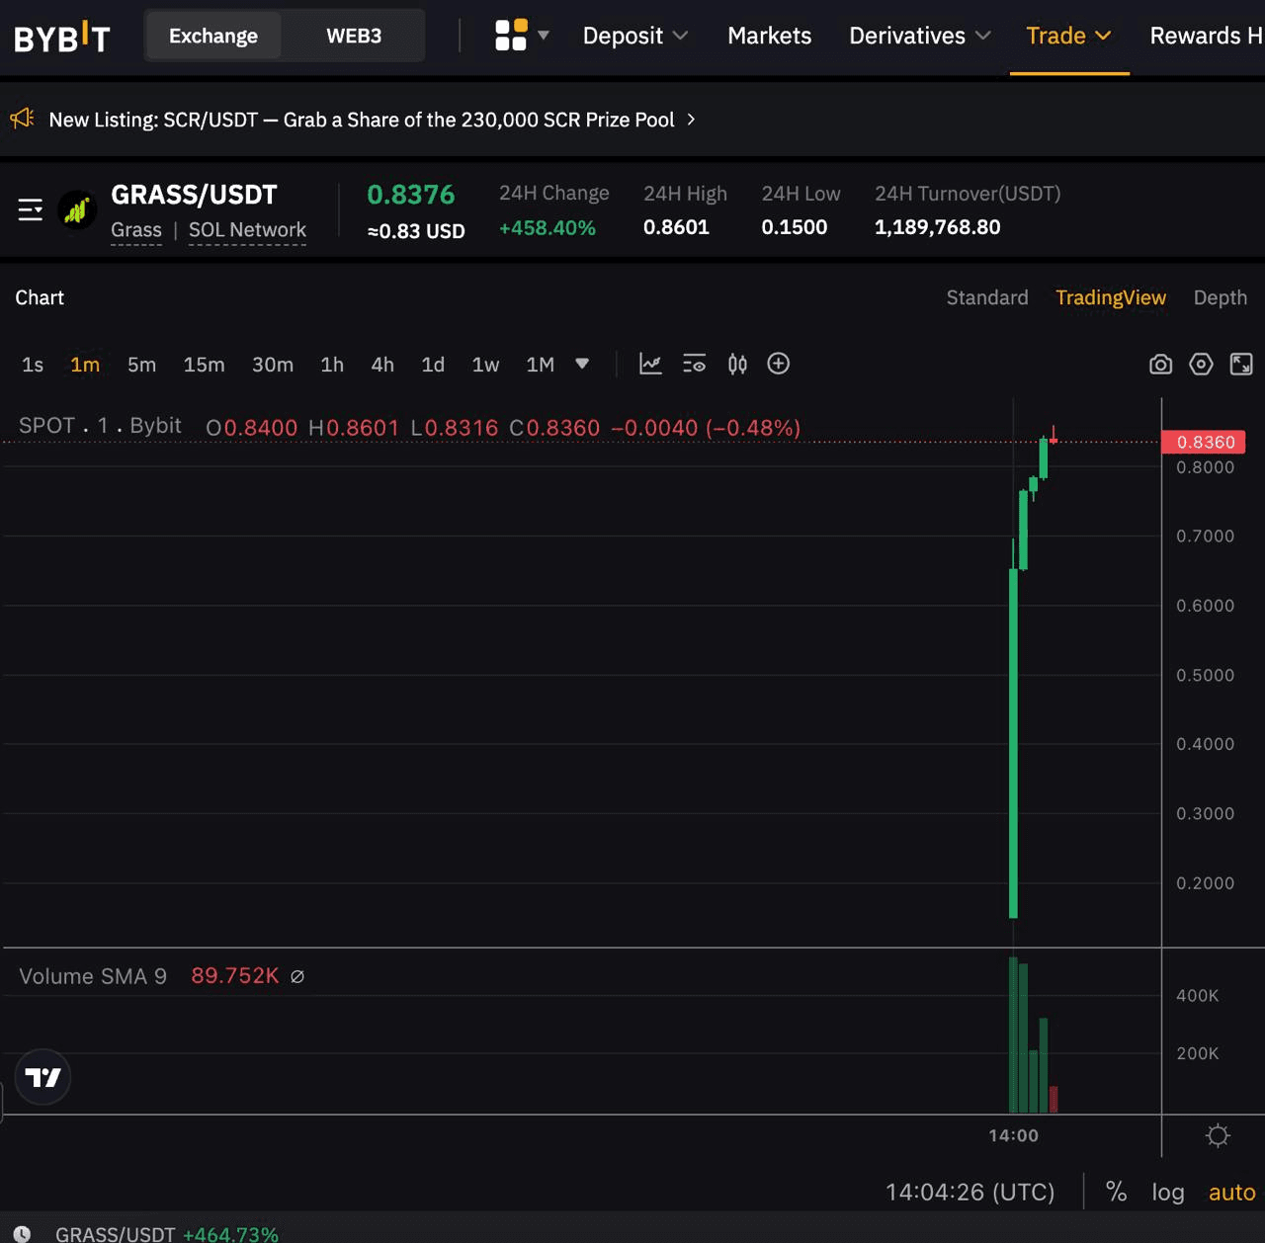Select the 1s timeframe
1265x1243 pixels.
click(33, 365)
